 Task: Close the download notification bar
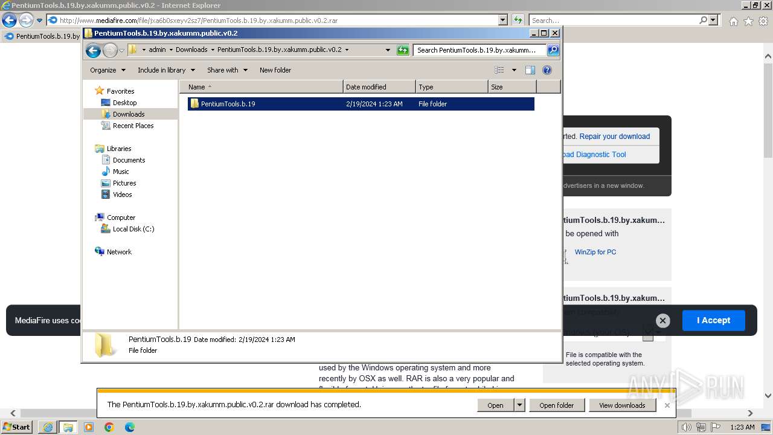(667, 405)
